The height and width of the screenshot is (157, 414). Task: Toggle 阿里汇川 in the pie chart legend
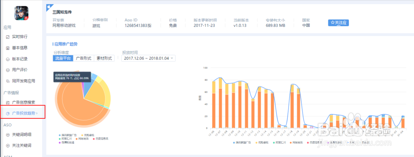pyautogui.click(x=65, y=139)
